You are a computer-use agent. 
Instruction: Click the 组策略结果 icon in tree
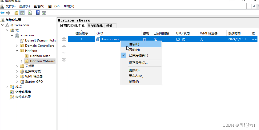point(12,97)
